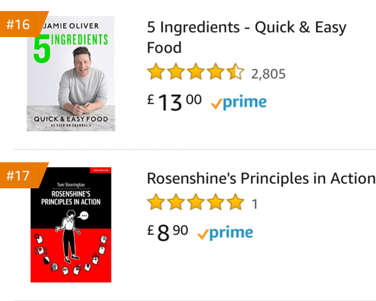Click first star of Rosenshine's rating
Screen dimensions: 376x301
point(156,203)
